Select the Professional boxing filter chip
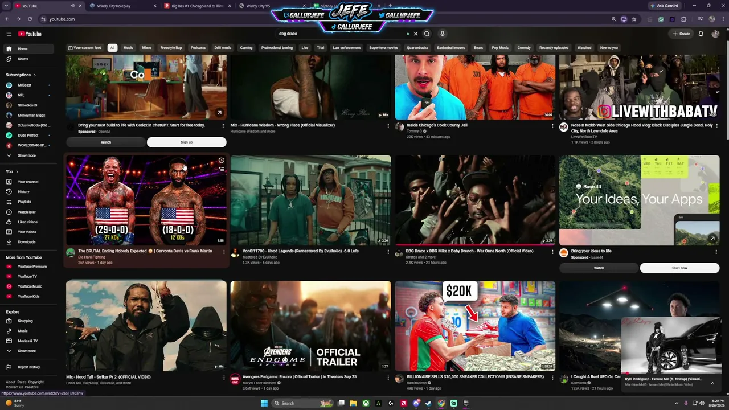Screen dimensions: 729x410 (x=277, y=48)
